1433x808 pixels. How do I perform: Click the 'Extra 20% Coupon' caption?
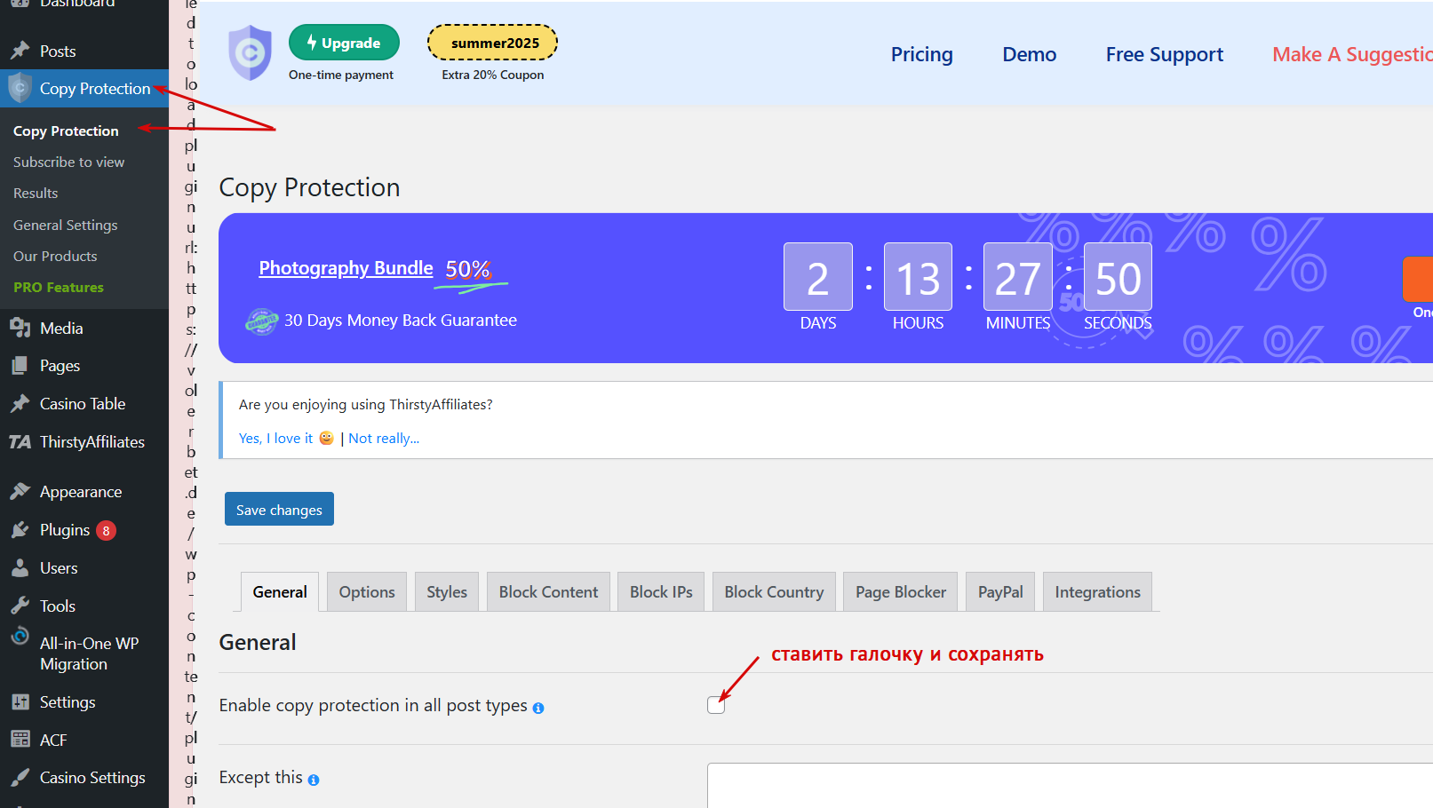tap(493, 75)
